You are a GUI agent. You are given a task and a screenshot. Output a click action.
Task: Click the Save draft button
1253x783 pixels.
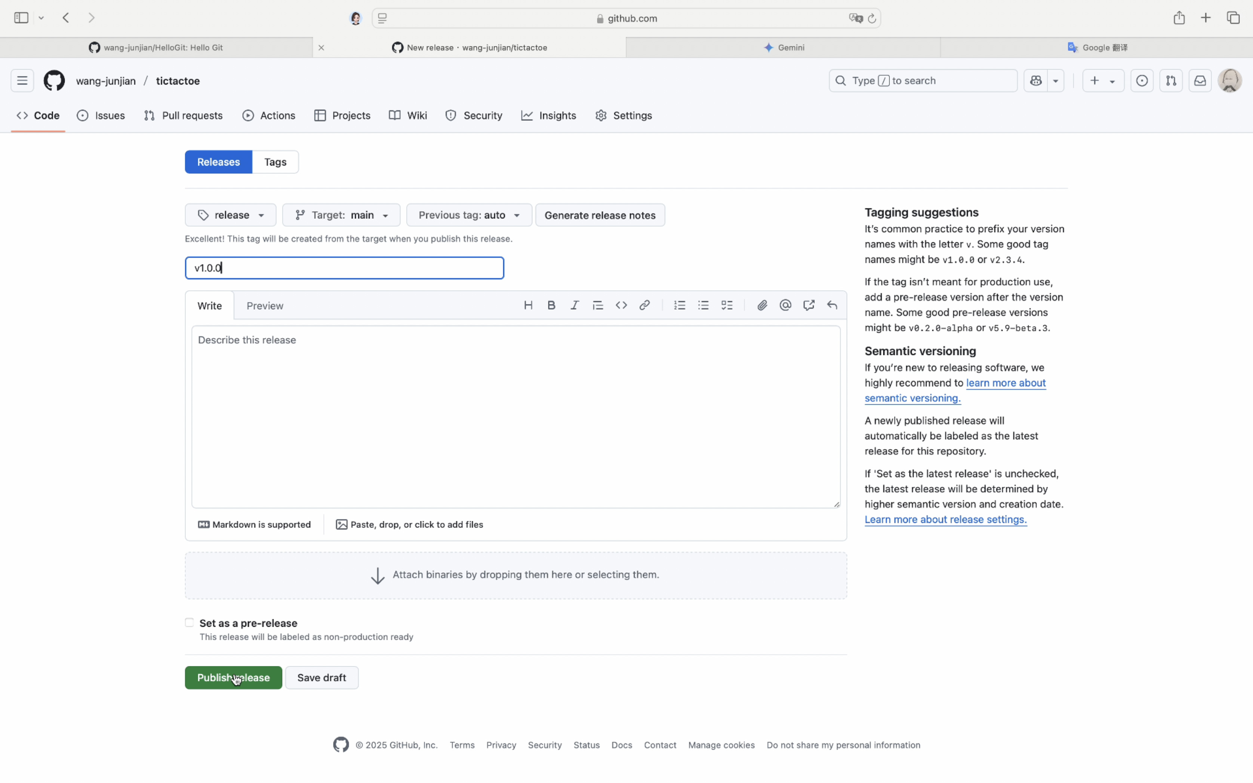click(x=321, y=677)
